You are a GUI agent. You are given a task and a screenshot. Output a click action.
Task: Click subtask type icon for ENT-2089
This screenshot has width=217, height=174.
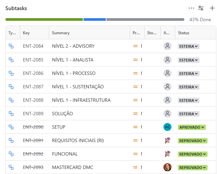coord(11,114)
